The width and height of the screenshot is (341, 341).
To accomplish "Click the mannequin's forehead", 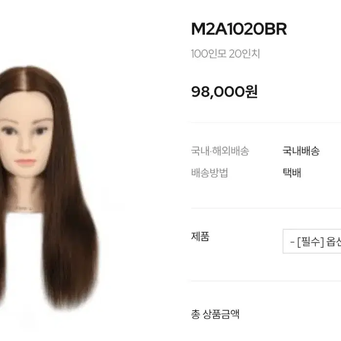I will [26, 106].
